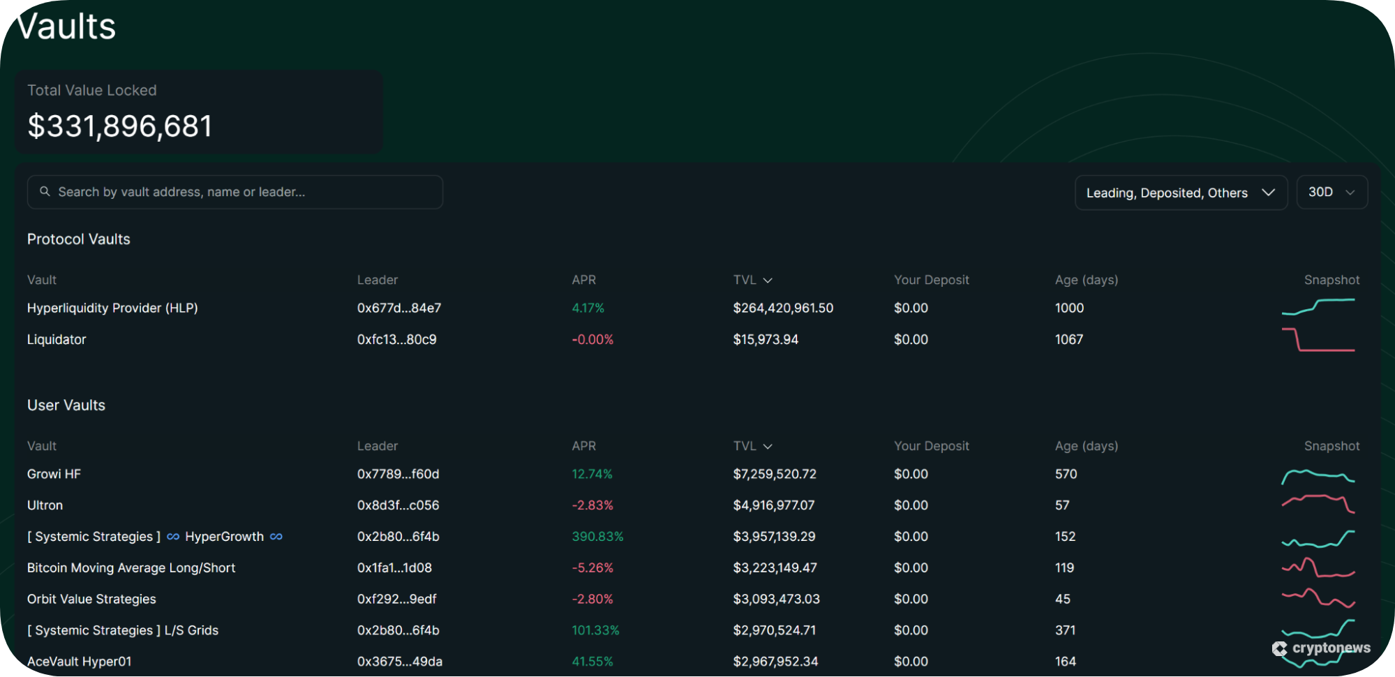
Task: Click the Ultron snapshot sparkline
Action: tap(1318, 504)
